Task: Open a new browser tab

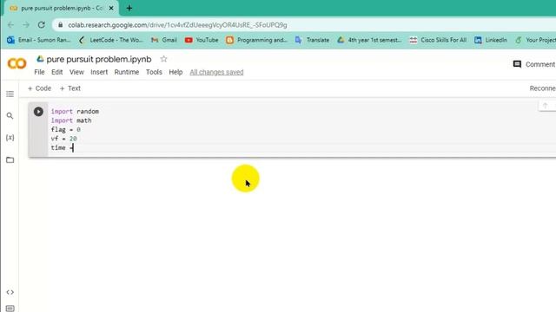Action: click(129, 8)
